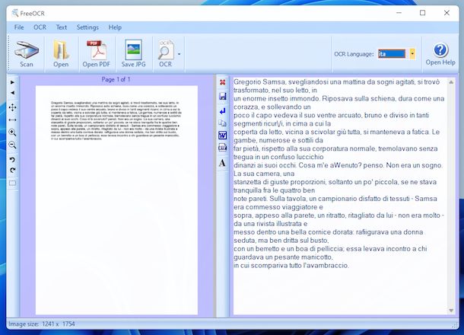The width and height of the screenshot is (464, 335).
Task: Open an image with the Open folder icon
Action: [x=61, y=54]
